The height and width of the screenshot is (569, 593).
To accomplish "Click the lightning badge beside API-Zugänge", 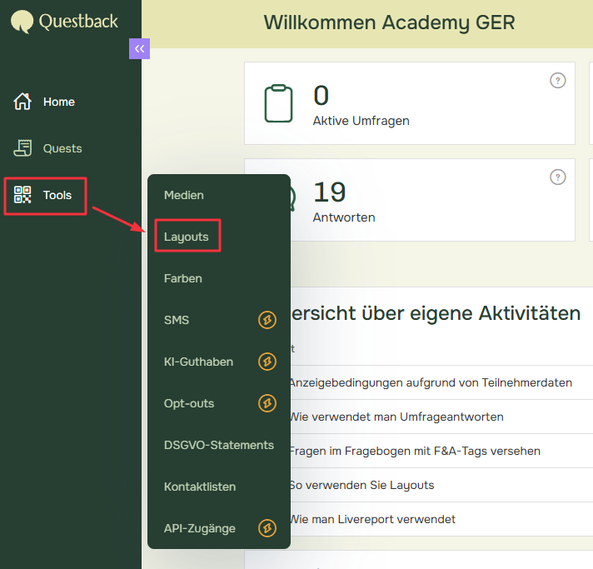I will point(267,528).
